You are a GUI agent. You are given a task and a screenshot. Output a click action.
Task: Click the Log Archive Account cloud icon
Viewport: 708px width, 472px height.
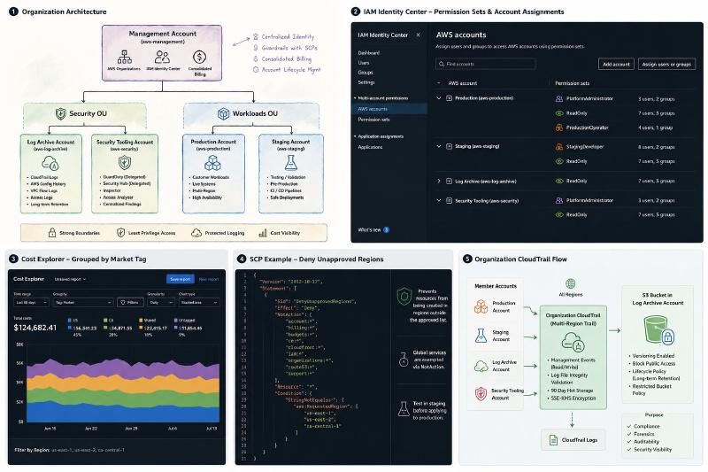50,163
